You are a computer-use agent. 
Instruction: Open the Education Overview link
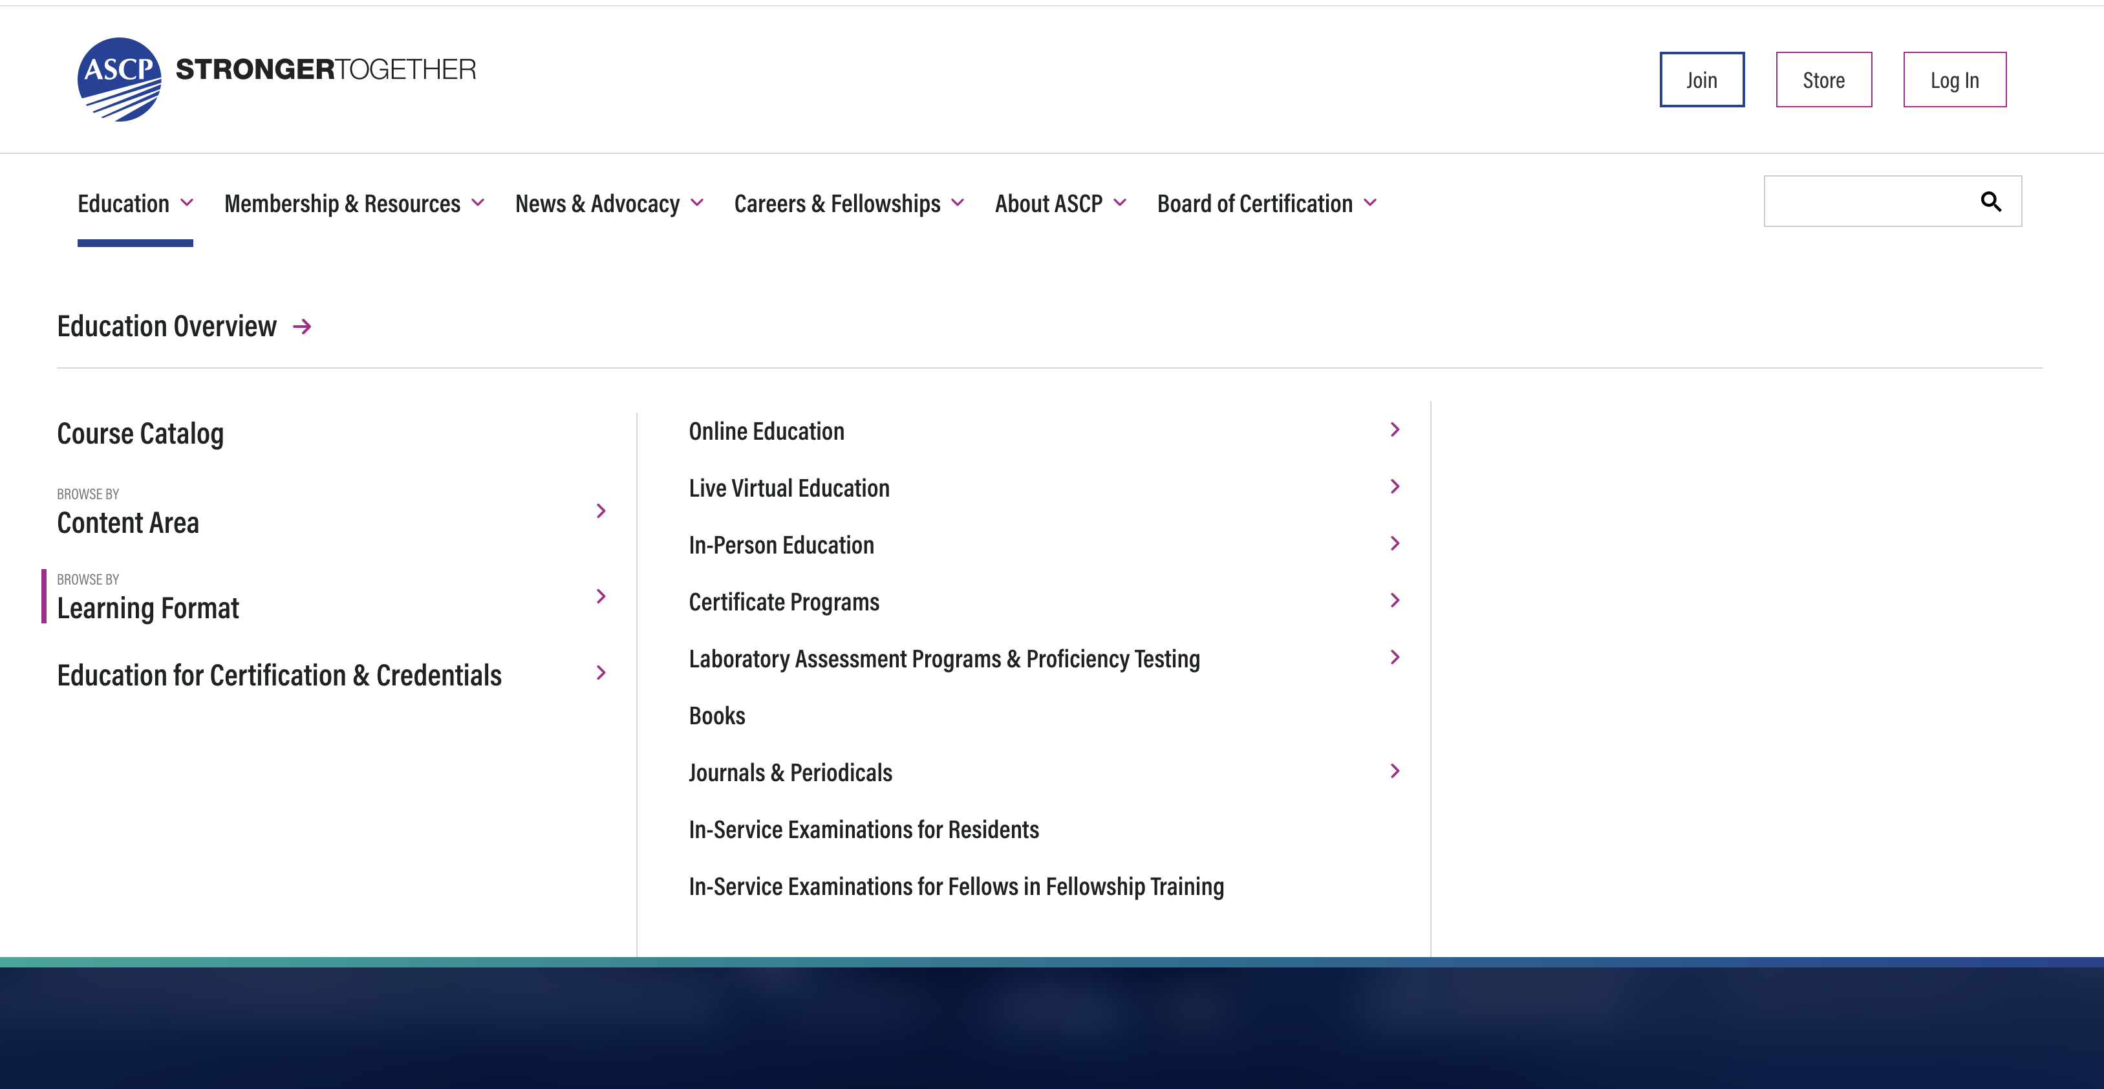point(167,327)
